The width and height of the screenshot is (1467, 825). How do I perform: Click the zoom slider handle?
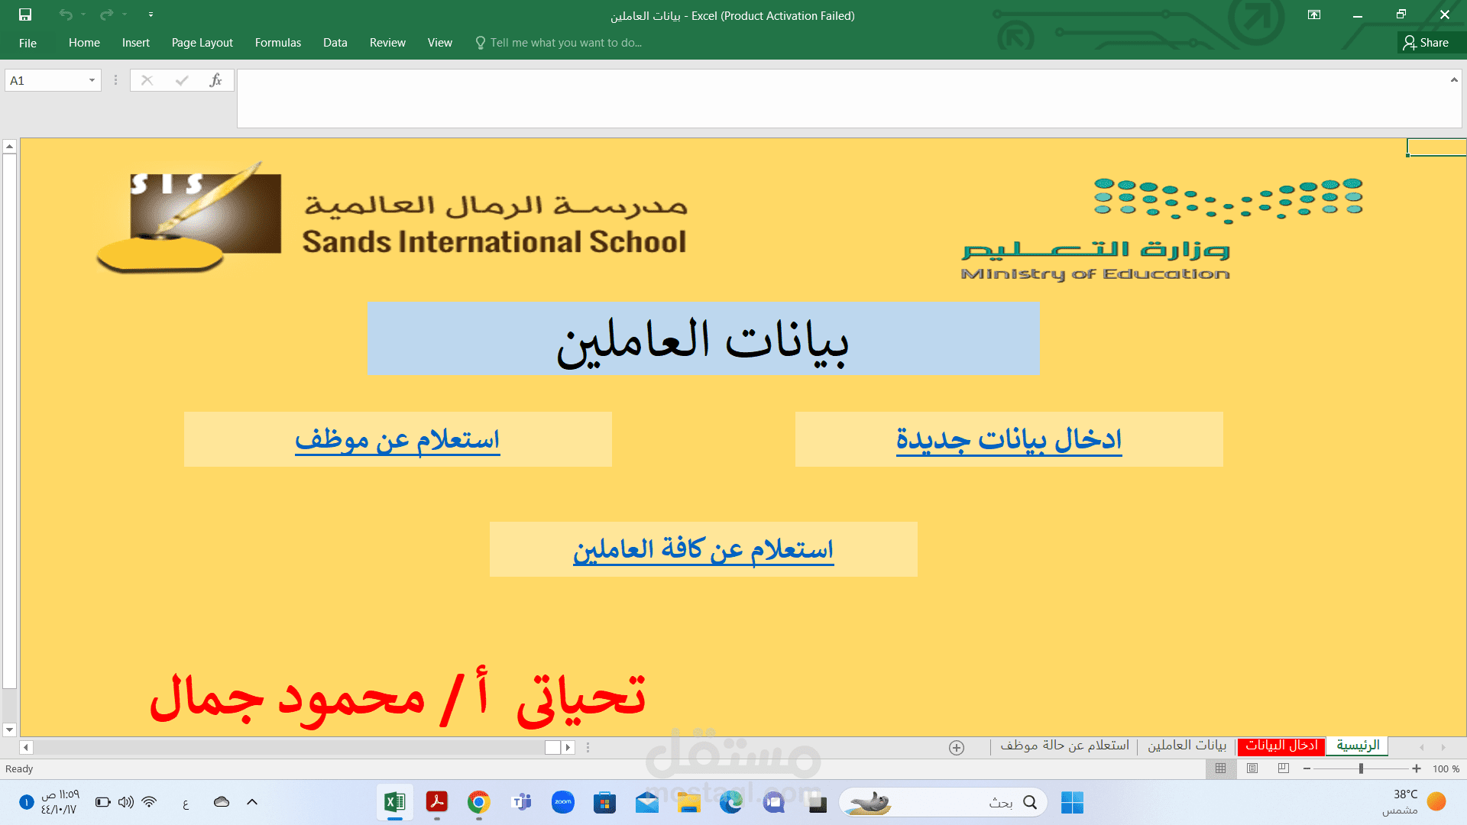pyautogui.click(x=1361, y=768)
